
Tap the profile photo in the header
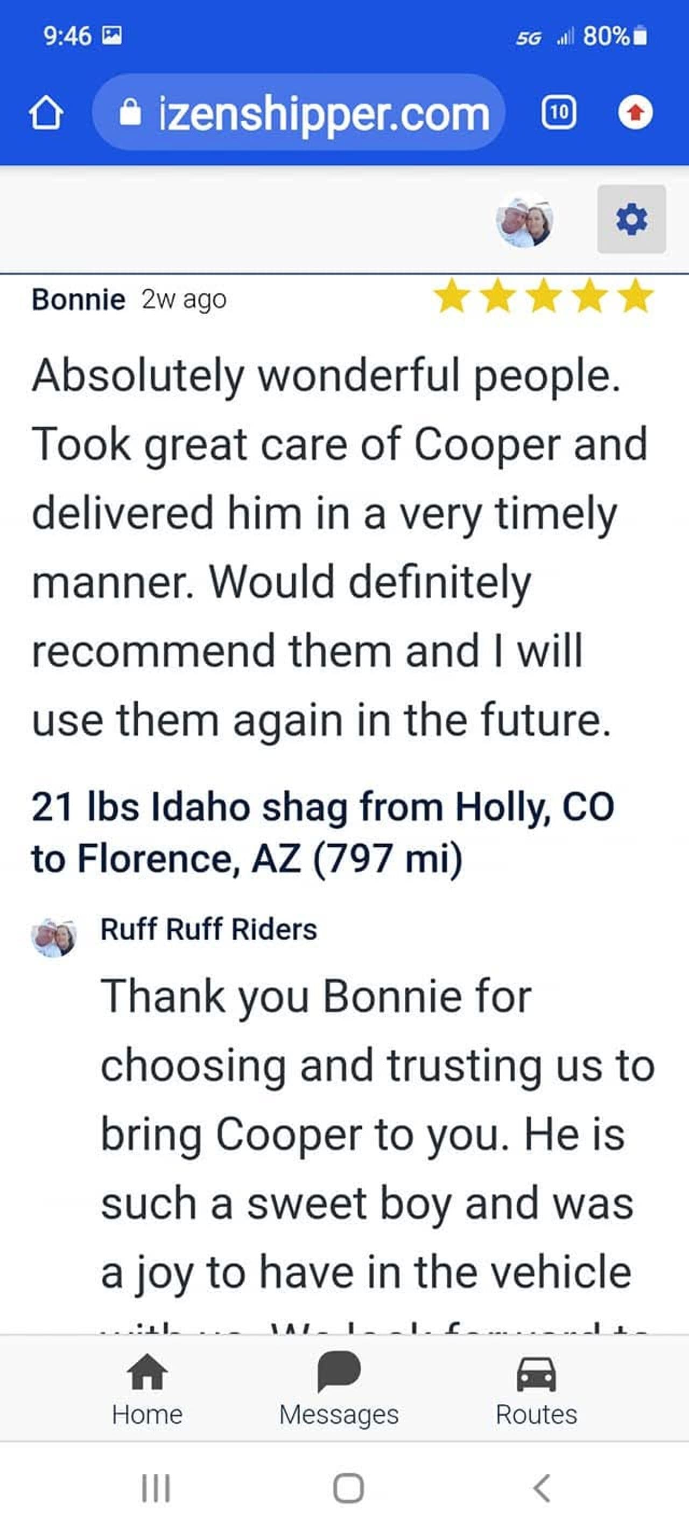[x=525, y=219]
